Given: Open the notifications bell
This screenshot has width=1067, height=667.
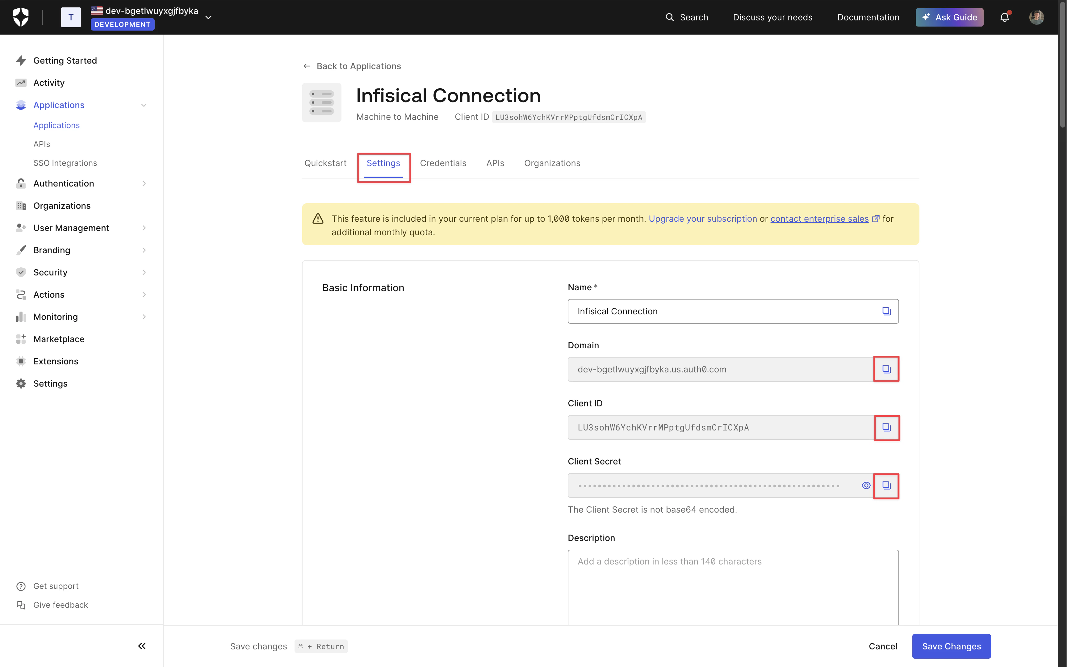Looking at the screenshot, I should [1004, 17].
